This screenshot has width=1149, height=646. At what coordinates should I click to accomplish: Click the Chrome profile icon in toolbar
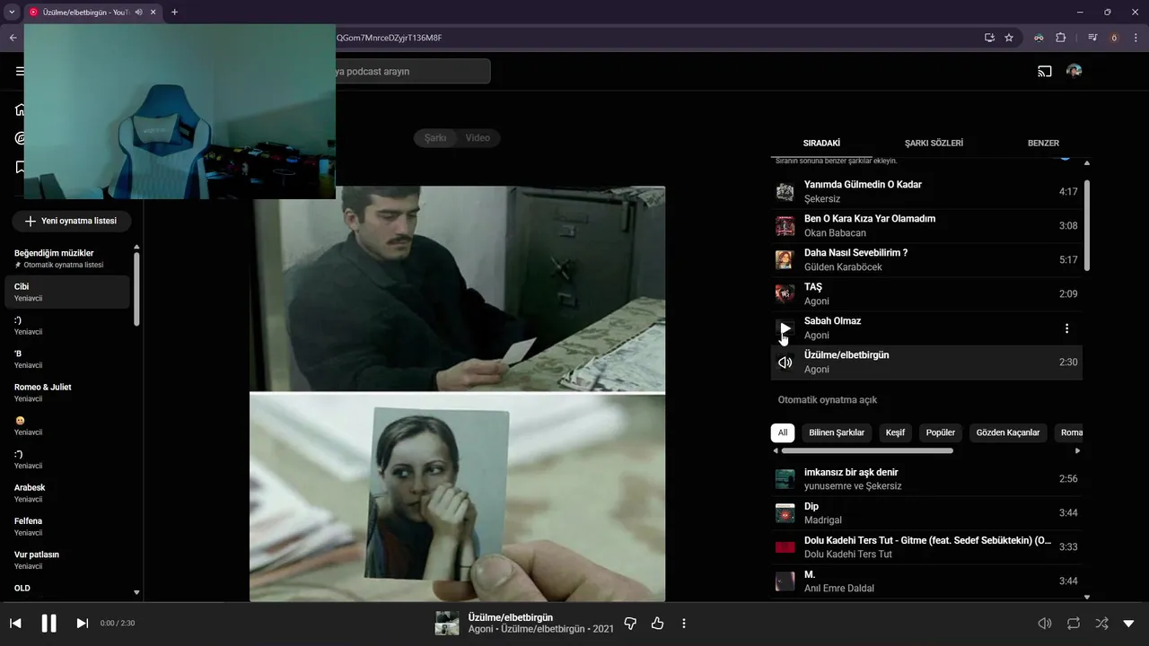pos(1115,38)
